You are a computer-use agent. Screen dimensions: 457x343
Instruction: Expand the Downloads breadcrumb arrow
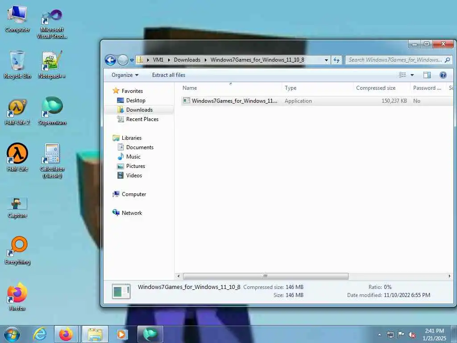[x=205, y=60]
